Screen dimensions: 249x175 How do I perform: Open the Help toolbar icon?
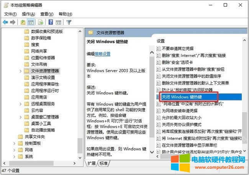(51, 22)
